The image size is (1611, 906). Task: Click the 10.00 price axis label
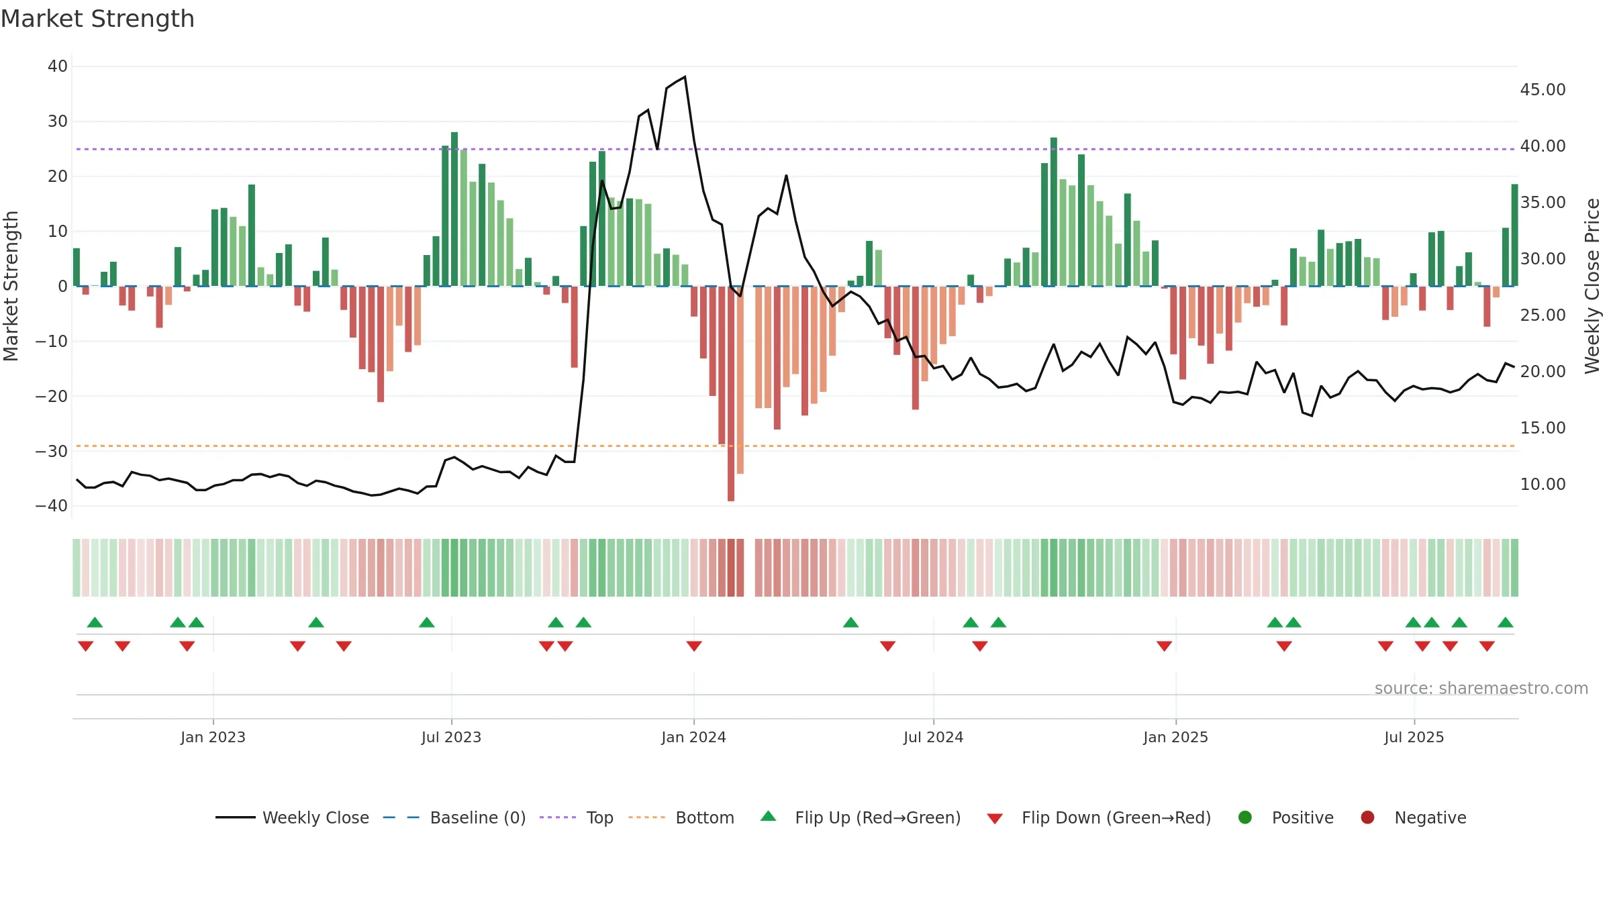pyautogui.click(x=1543, y=485)
